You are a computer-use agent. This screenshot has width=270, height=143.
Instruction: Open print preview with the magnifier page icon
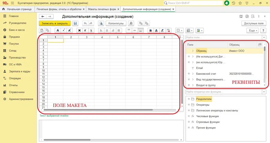pos(101,23)
